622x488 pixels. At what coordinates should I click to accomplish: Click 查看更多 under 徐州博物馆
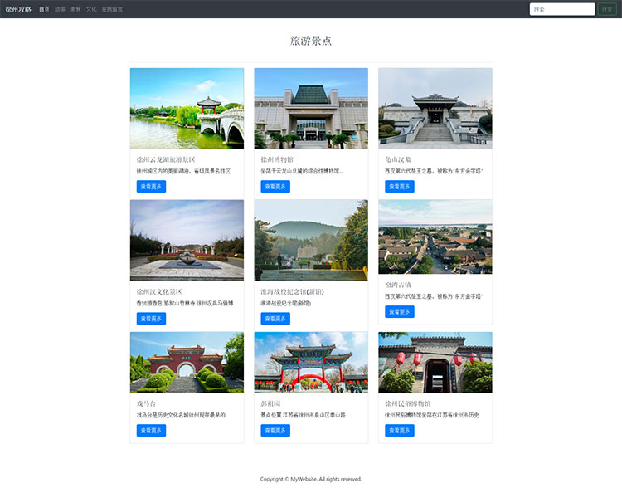(x=275, y=187)
